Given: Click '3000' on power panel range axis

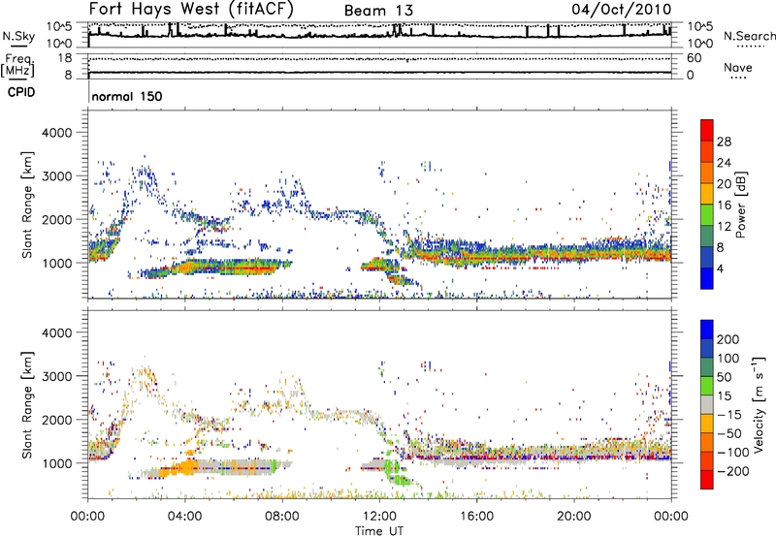Looking at the screenshot, I should pyautogui.click(x=57, y=176).
